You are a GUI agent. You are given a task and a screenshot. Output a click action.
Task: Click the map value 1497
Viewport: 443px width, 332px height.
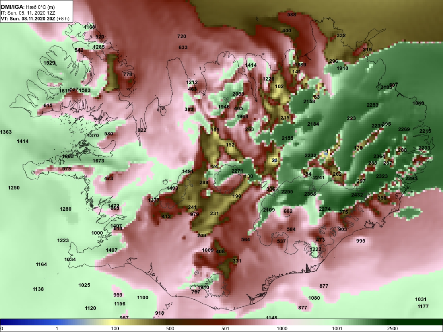click(x=112, y=251)
